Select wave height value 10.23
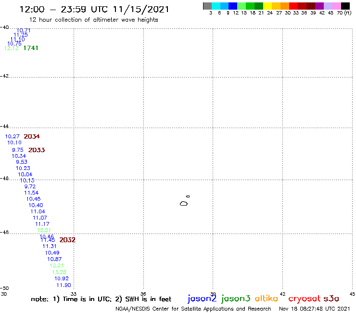356x313 pixels. point(23,168)
